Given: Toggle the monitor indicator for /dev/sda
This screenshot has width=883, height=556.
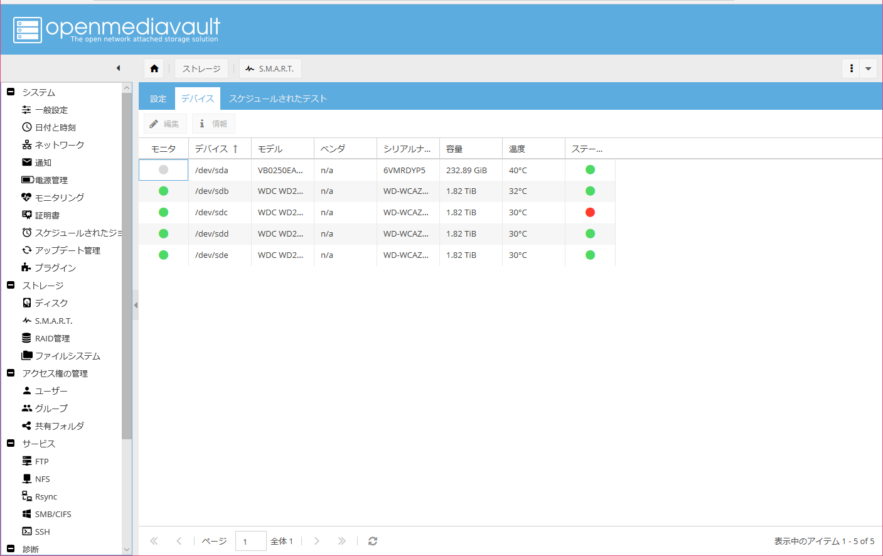Looking at the screenshot, I should point(163,170).
